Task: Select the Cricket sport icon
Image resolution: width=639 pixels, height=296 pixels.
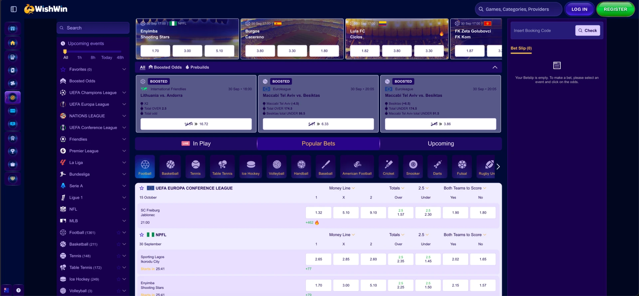Action: point(388,166)
